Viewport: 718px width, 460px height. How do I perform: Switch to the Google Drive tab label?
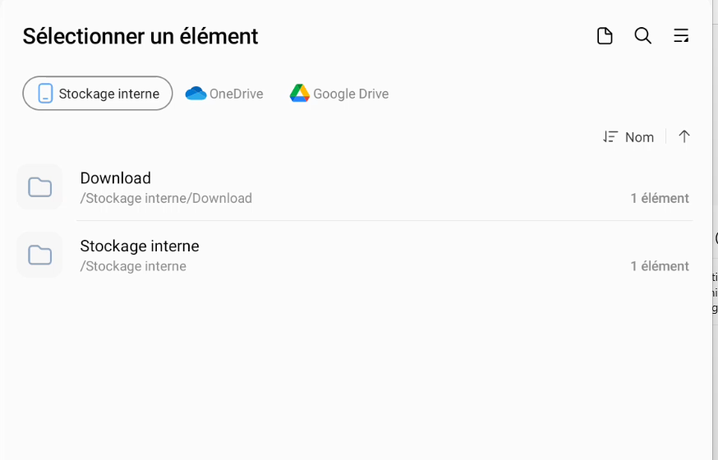351,94
